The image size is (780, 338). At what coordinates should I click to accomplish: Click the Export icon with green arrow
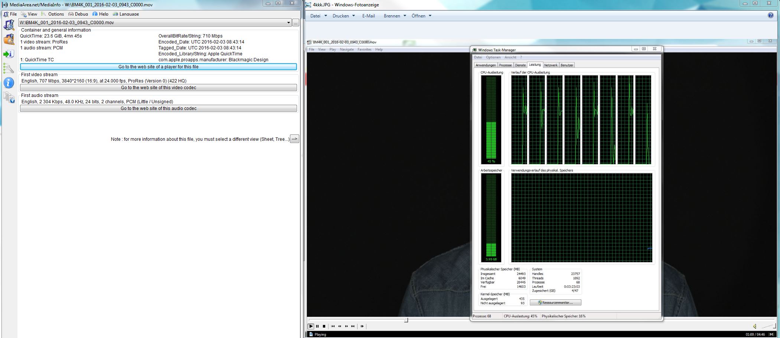(9, 54)
